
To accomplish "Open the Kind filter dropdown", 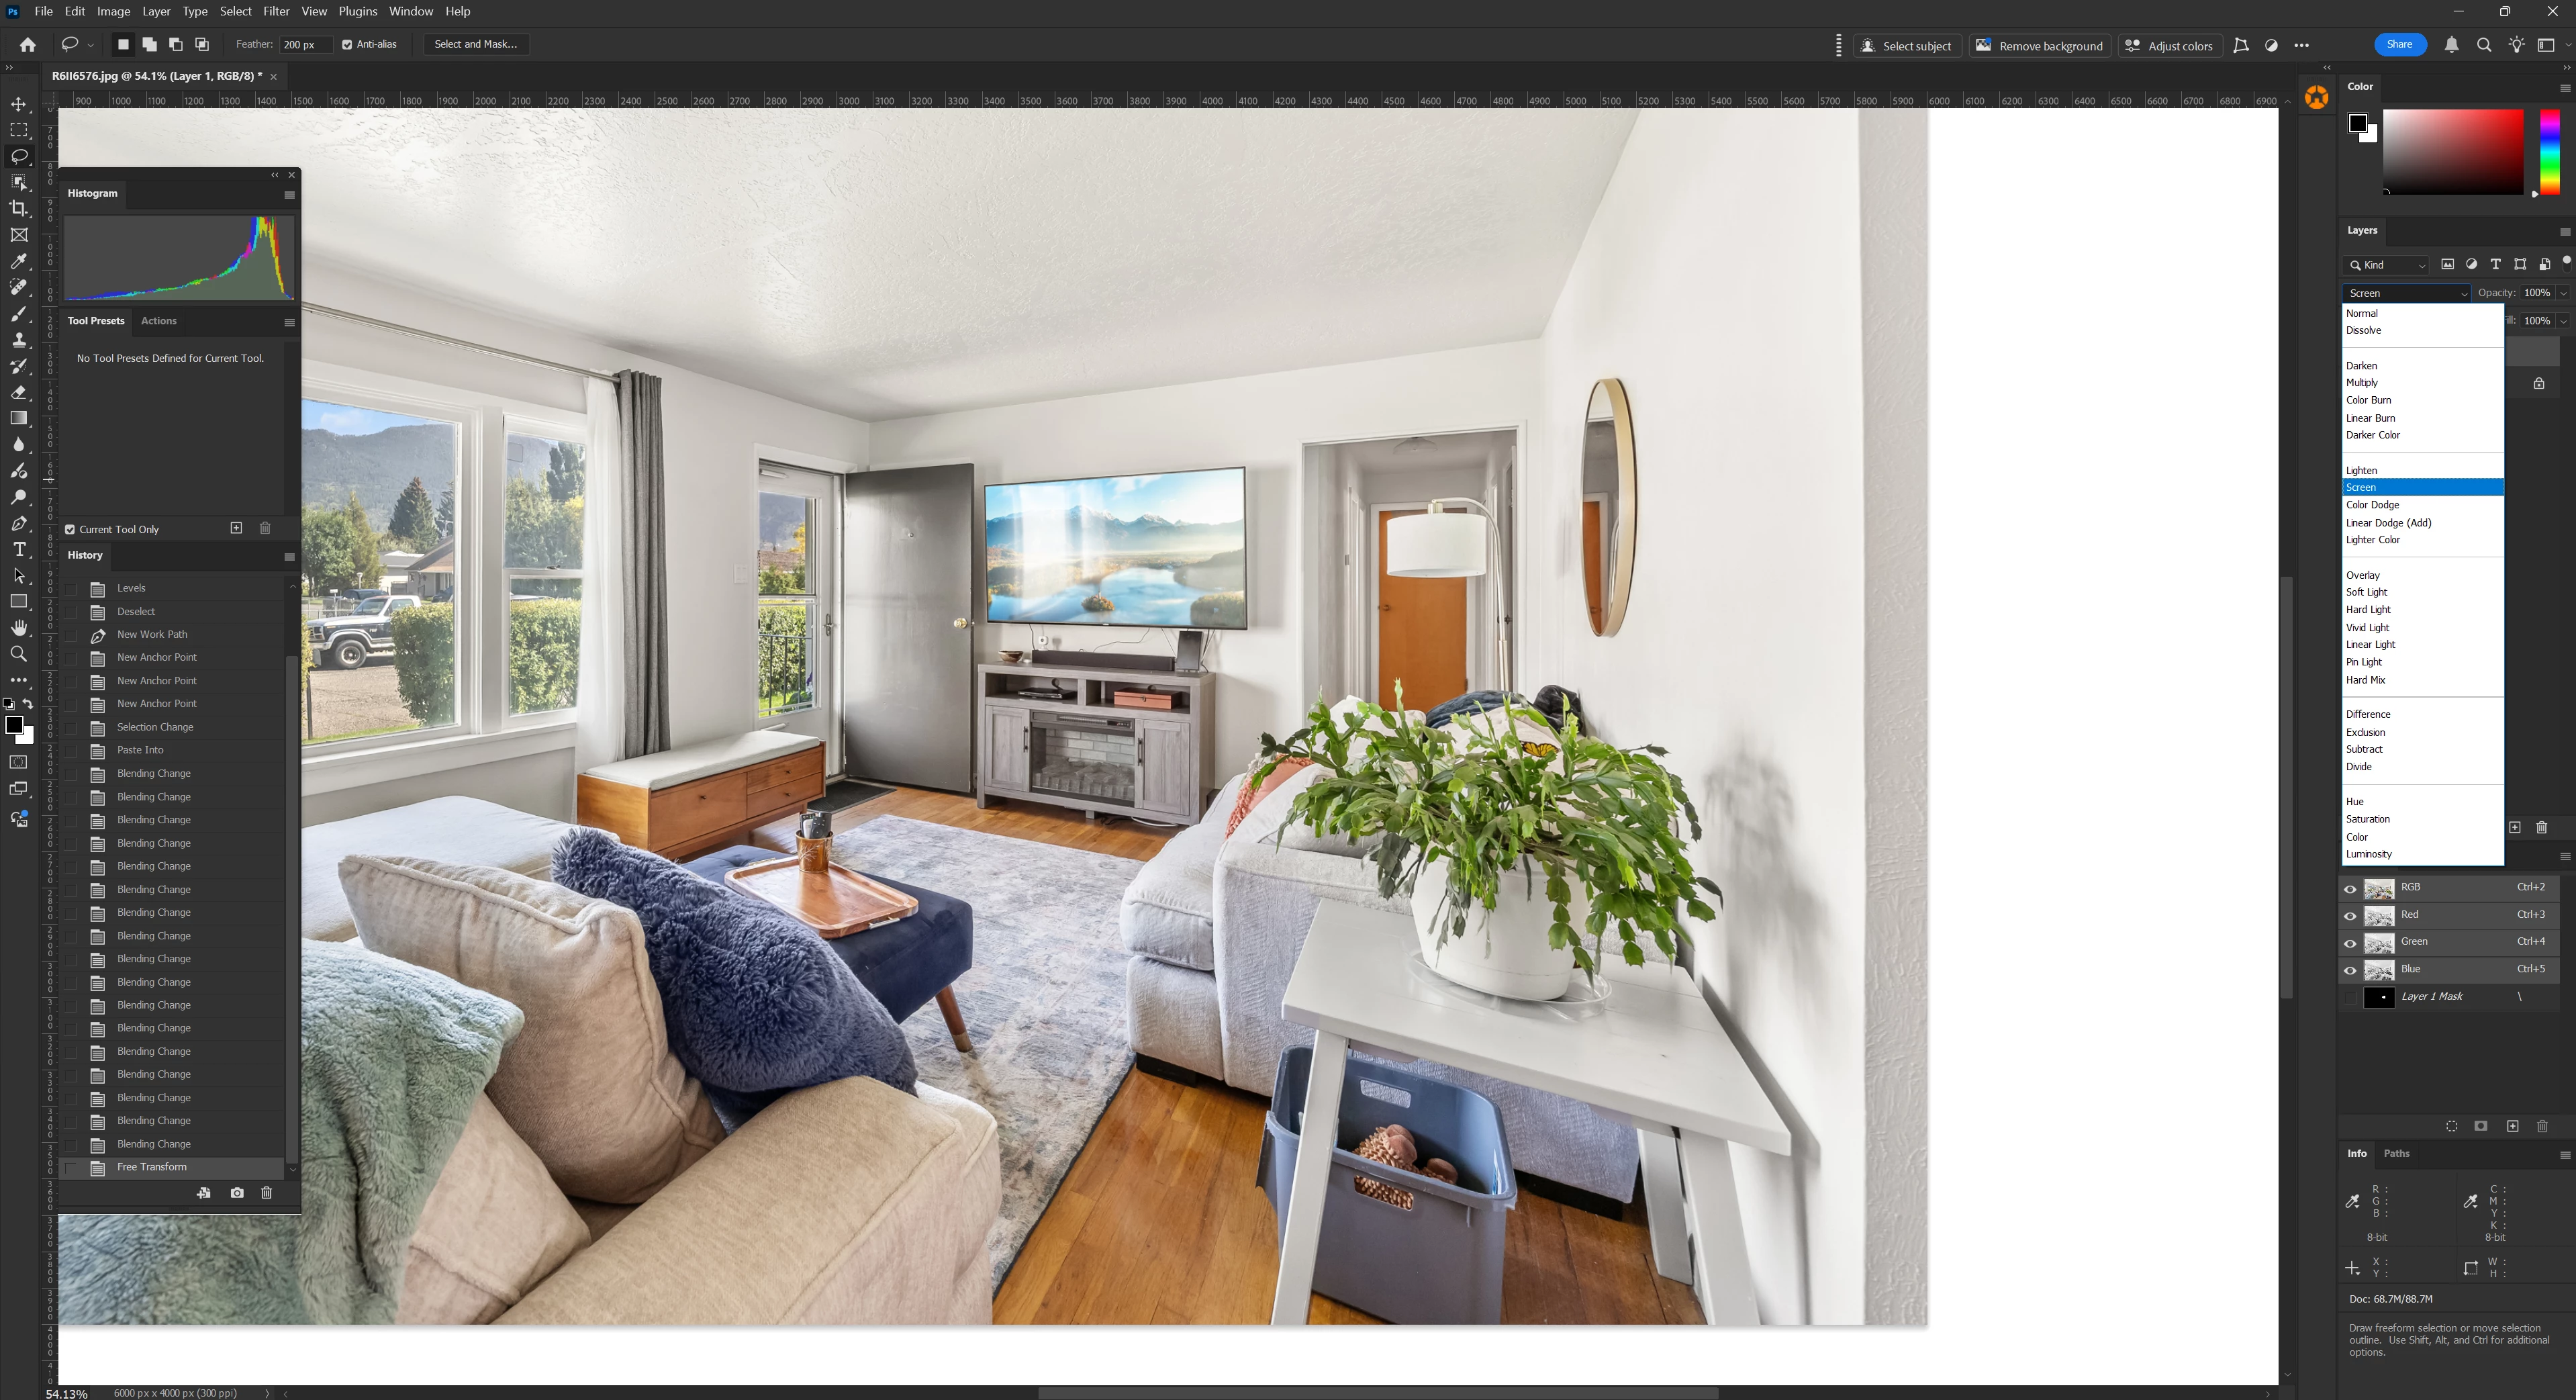I will tap(2386, 265).
